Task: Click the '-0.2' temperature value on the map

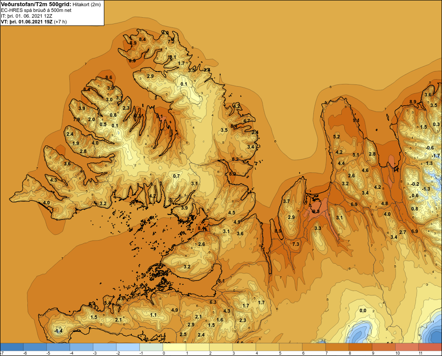Action: tap(415, 184)
